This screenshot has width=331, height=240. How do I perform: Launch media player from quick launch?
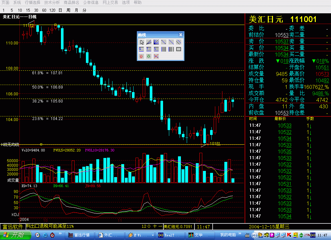tap(38, 235)
